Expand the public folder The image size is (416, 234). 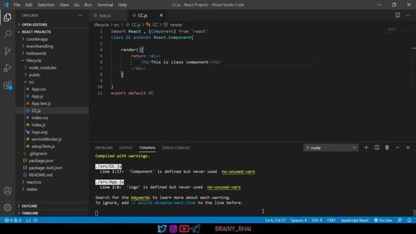(34, 75)
